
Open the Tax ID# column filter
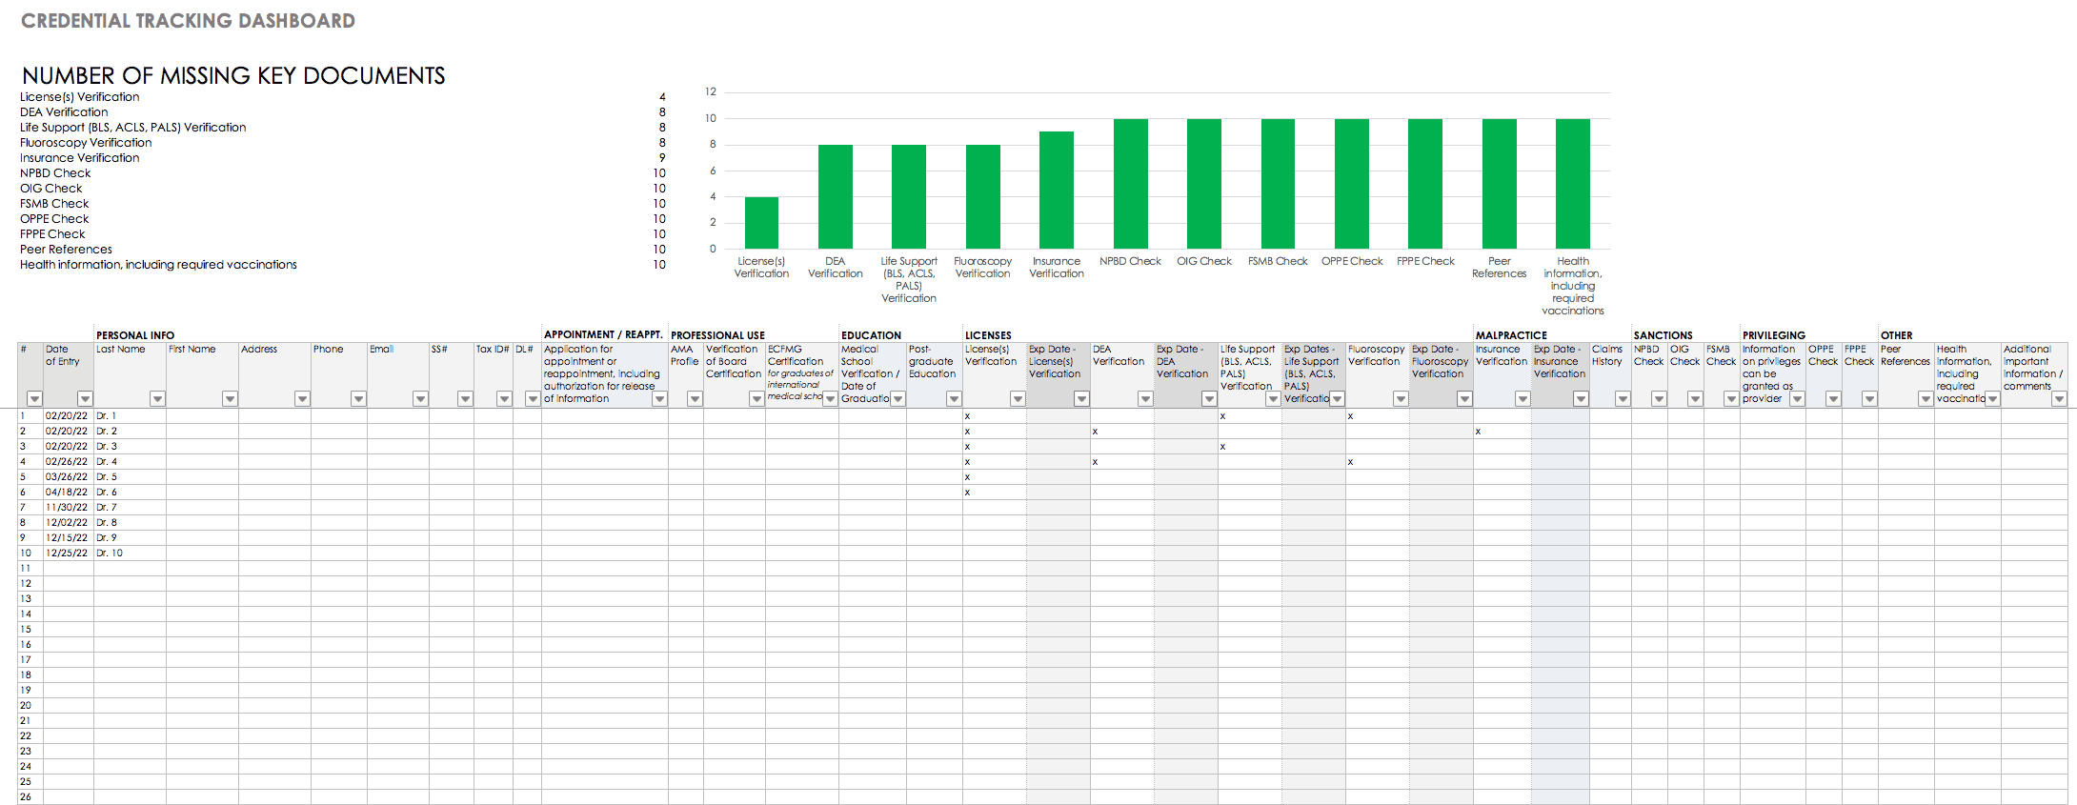[x=504, y=399]
